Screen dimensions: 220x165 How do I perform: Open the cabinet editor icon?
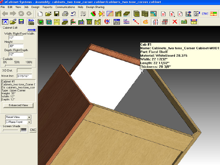136,14
